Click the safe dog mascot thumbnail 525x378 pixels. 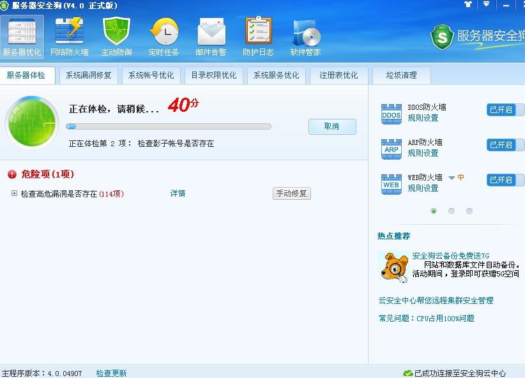(394, 267)
